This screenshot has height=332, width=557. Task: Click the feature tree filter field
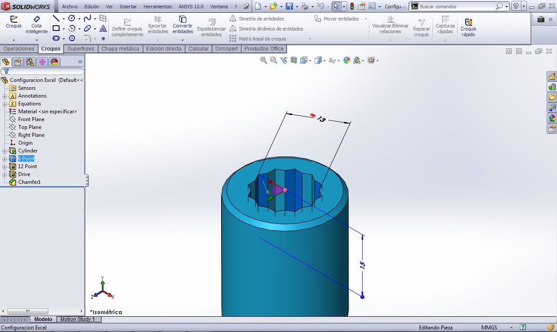(x=42, y=71)
